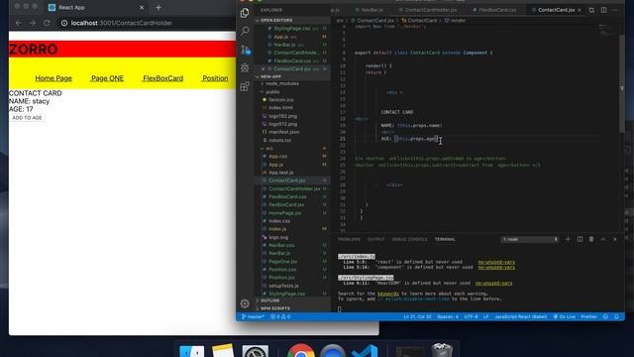Open the Extensions view
The width and height of the screenshot is (634, 357).
pos(245,86)
